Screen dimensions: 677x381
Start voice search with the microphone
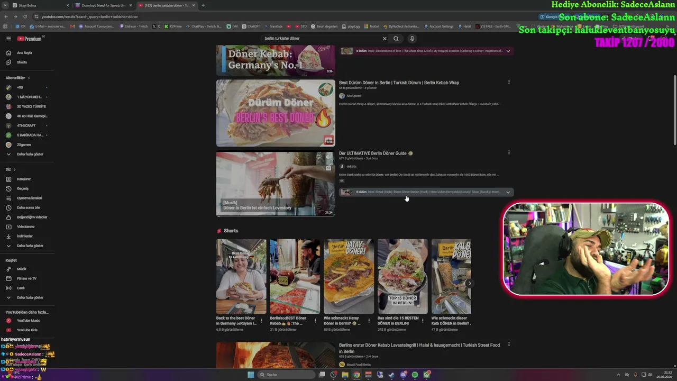point(412,39)
